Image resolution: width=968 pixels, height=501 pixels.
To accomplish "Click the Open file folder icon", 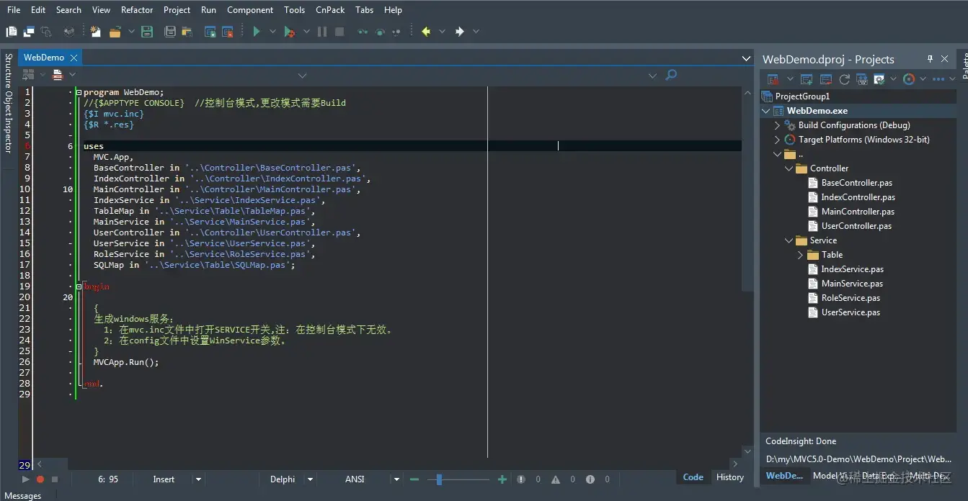I will click(x=115, y=32).
